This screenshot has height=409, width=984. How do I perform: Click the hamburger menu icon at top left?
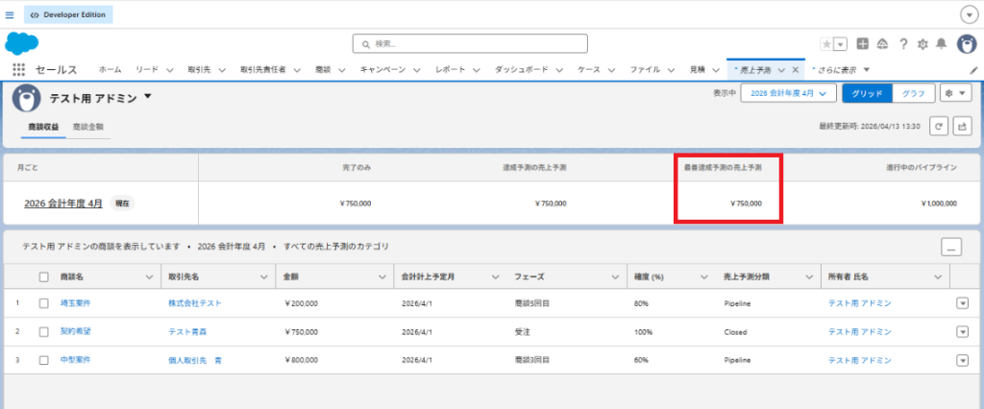(10, 14)
